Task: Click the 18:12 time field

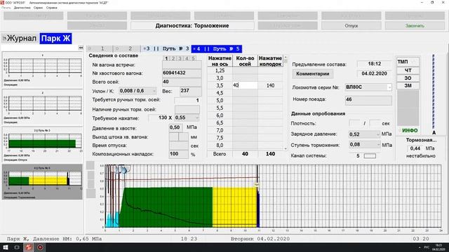Action: [x=374, y=64]
